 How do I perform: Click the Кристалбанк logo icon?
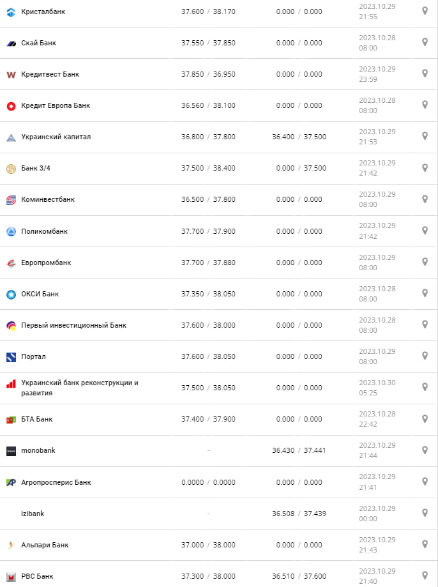click(x=11, y=11)
